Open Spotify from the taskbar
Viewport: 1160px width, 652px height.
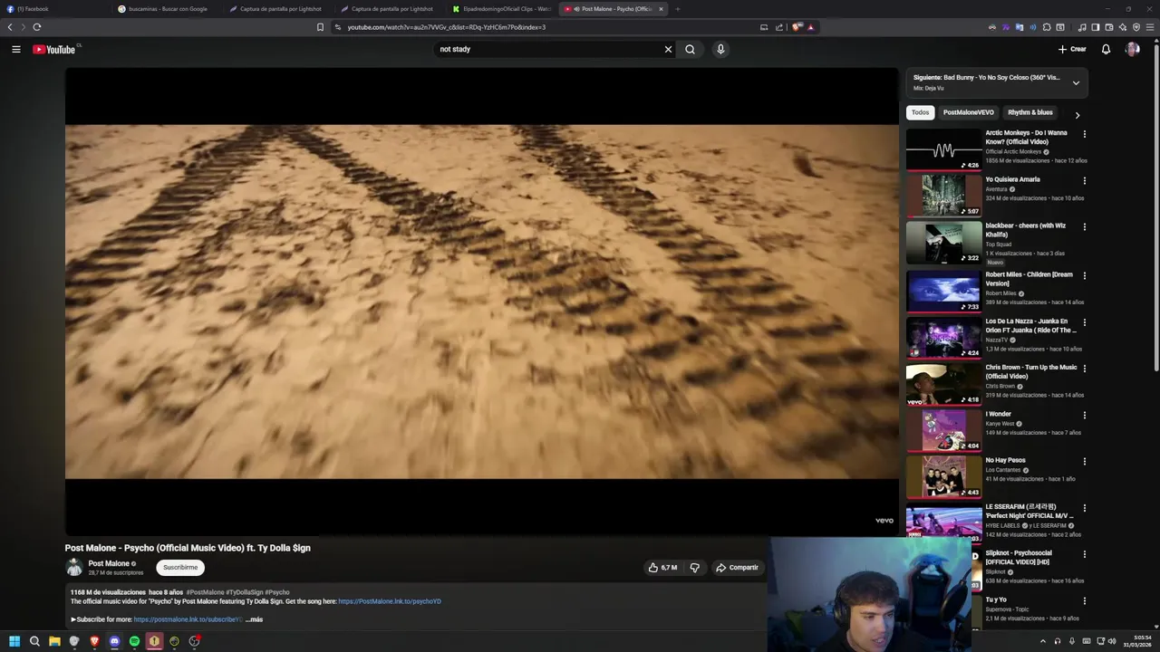click(134, 641)
